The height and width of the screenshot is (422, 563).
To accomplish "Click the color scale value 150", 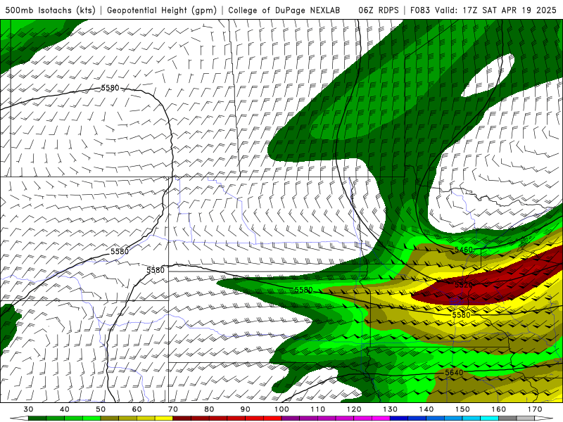I will click(x=462, y=409).
